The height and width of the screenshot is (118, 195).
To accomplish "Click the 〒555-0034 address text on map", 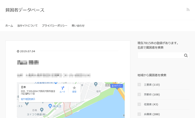I will [38, 93].
